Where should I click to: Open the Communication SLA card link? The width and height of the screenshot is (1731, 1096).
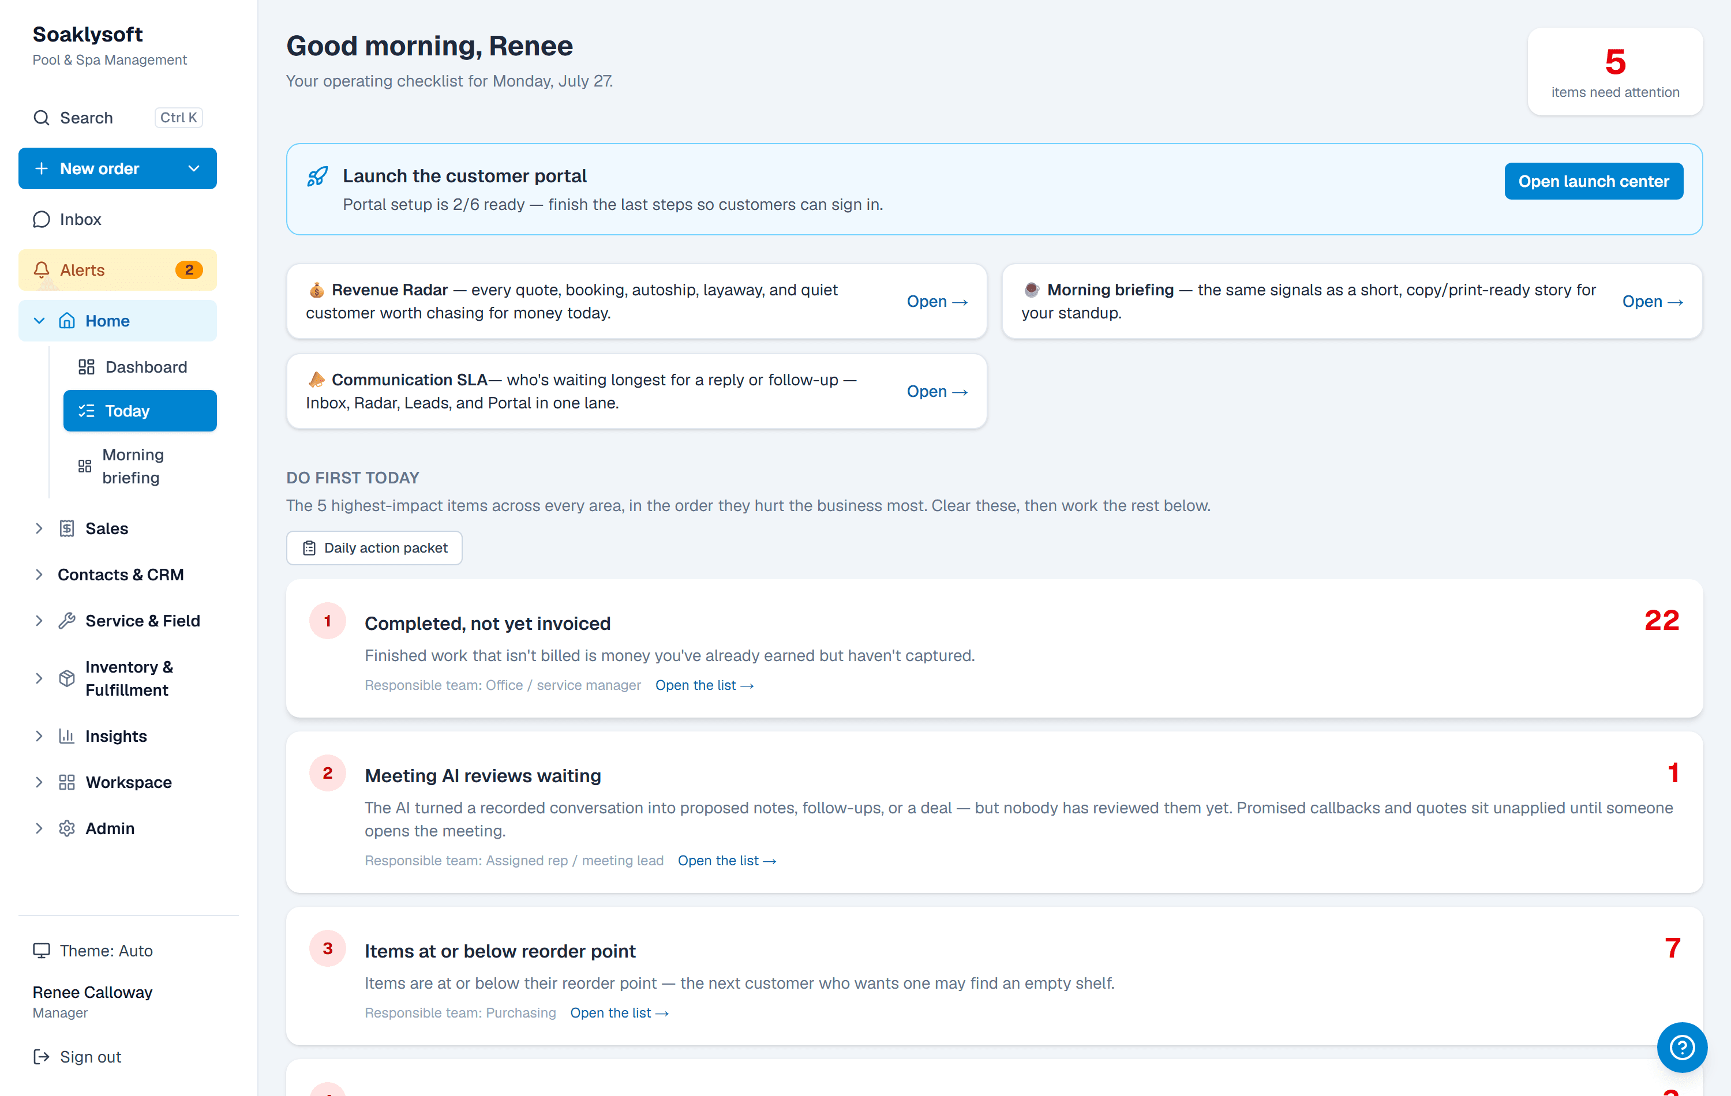click(x=936, y=392)
